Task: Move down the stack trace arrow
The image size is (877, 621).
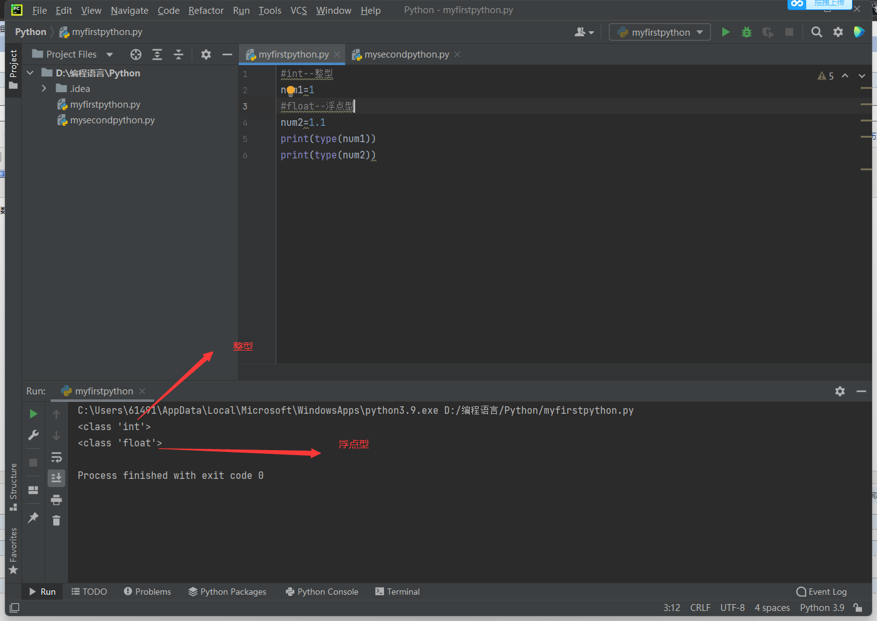Action: [56, 435]
